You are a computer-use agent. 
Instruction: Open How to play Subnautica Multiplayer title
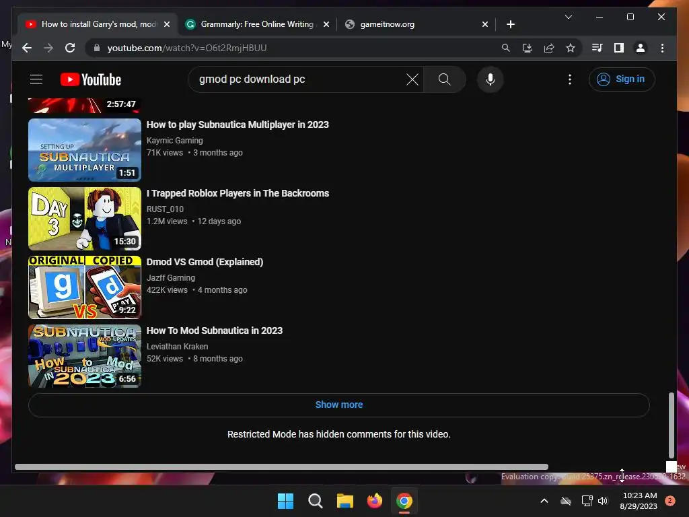click(238, 125)
